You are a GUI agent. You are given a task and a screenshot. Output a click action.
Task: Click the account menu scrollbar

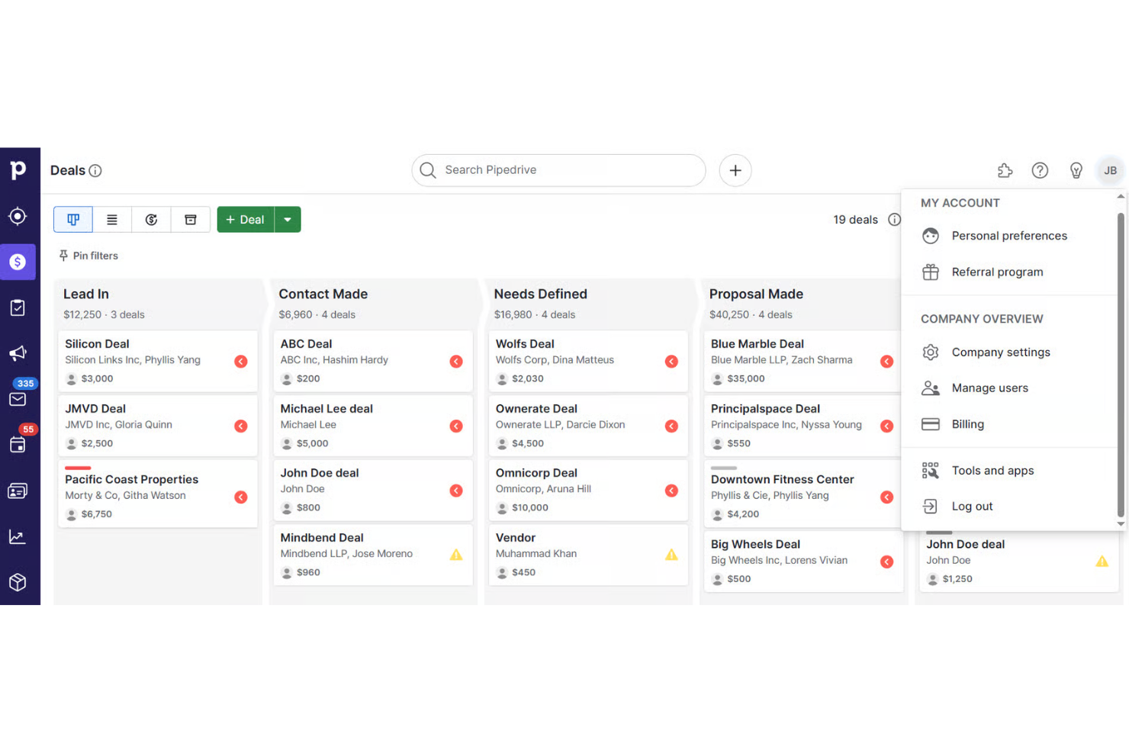tap(1121, 365)
